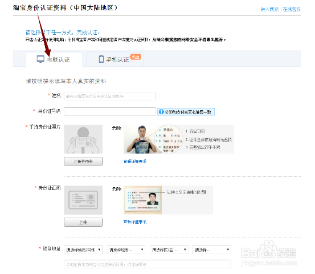The height and width of the screenshot is (274, 315).
Task: Click the ID card front placeholder image
Action: click(83, 200)
